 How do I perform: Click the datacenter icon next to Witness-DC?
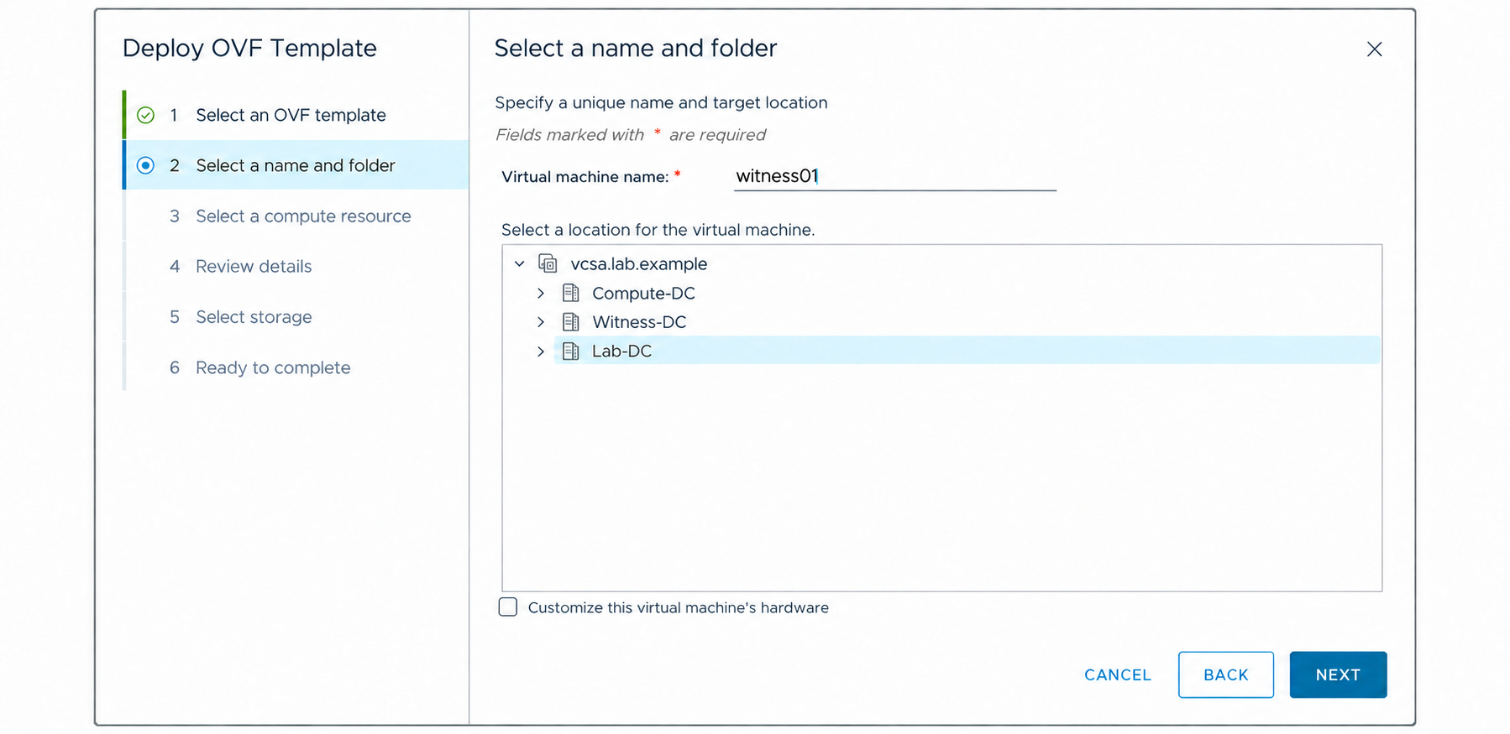[571, 321]
